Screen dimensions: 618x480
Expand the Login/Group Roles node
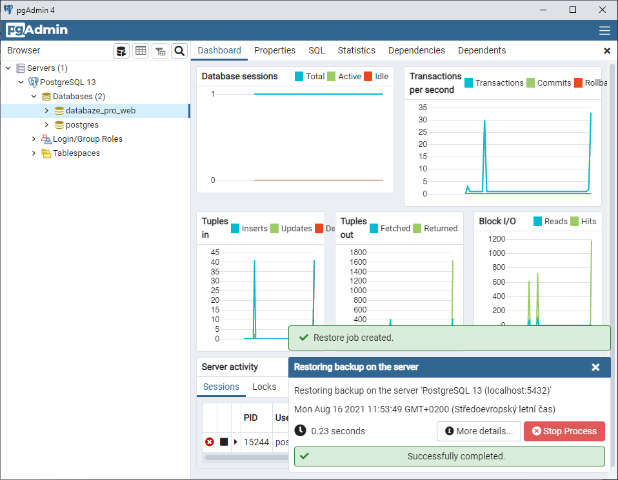(x=33, y=139)
